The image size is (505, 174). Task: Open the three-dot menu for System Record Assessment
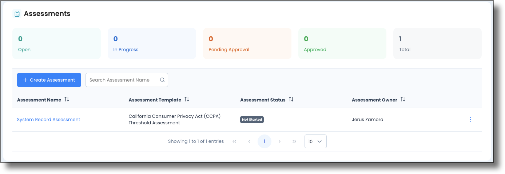click(x=470, y=120)
